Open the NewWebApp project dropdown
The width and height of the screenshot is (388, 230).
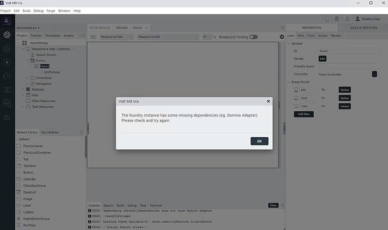(x=28, y=28)
